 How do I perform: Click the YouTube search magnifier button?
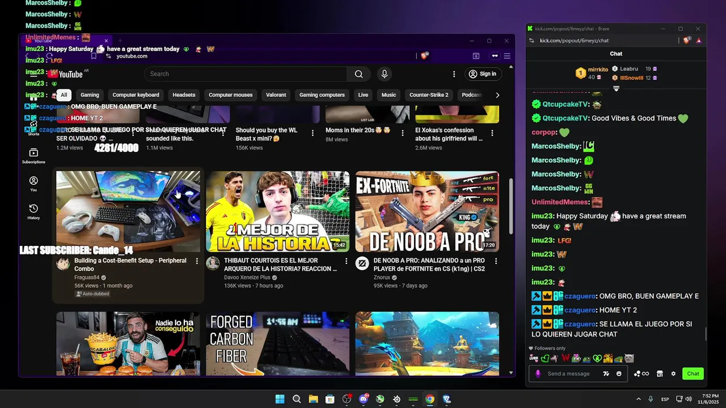point(358,74)
